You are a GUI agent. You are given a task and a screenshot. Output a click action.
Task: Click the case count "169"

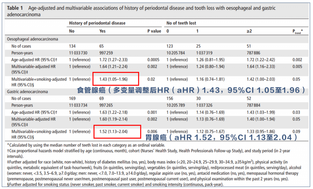[x=72, y=99]
